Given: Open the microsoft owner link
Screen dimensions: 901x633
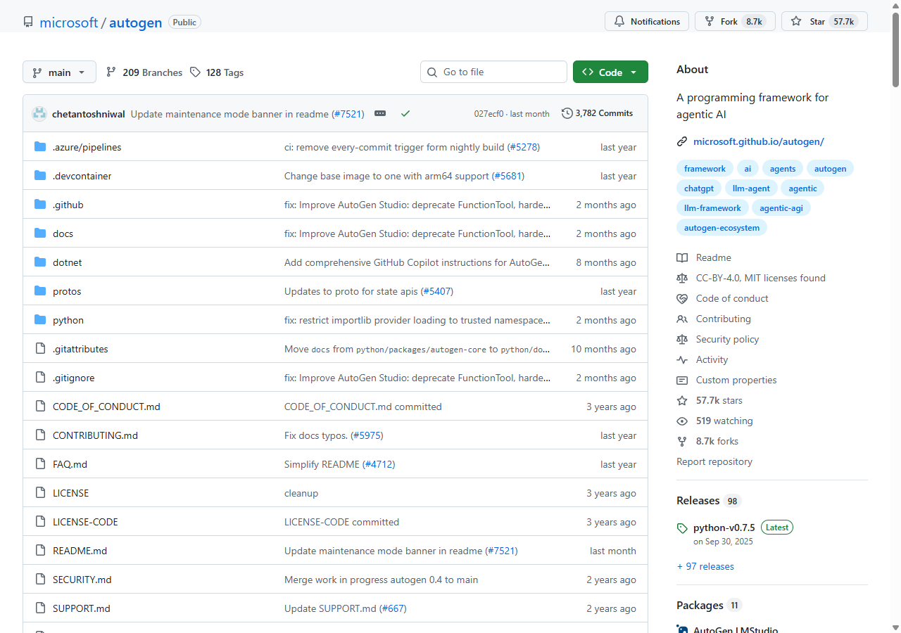Looking at the screenshot, I should click(69, 23).
